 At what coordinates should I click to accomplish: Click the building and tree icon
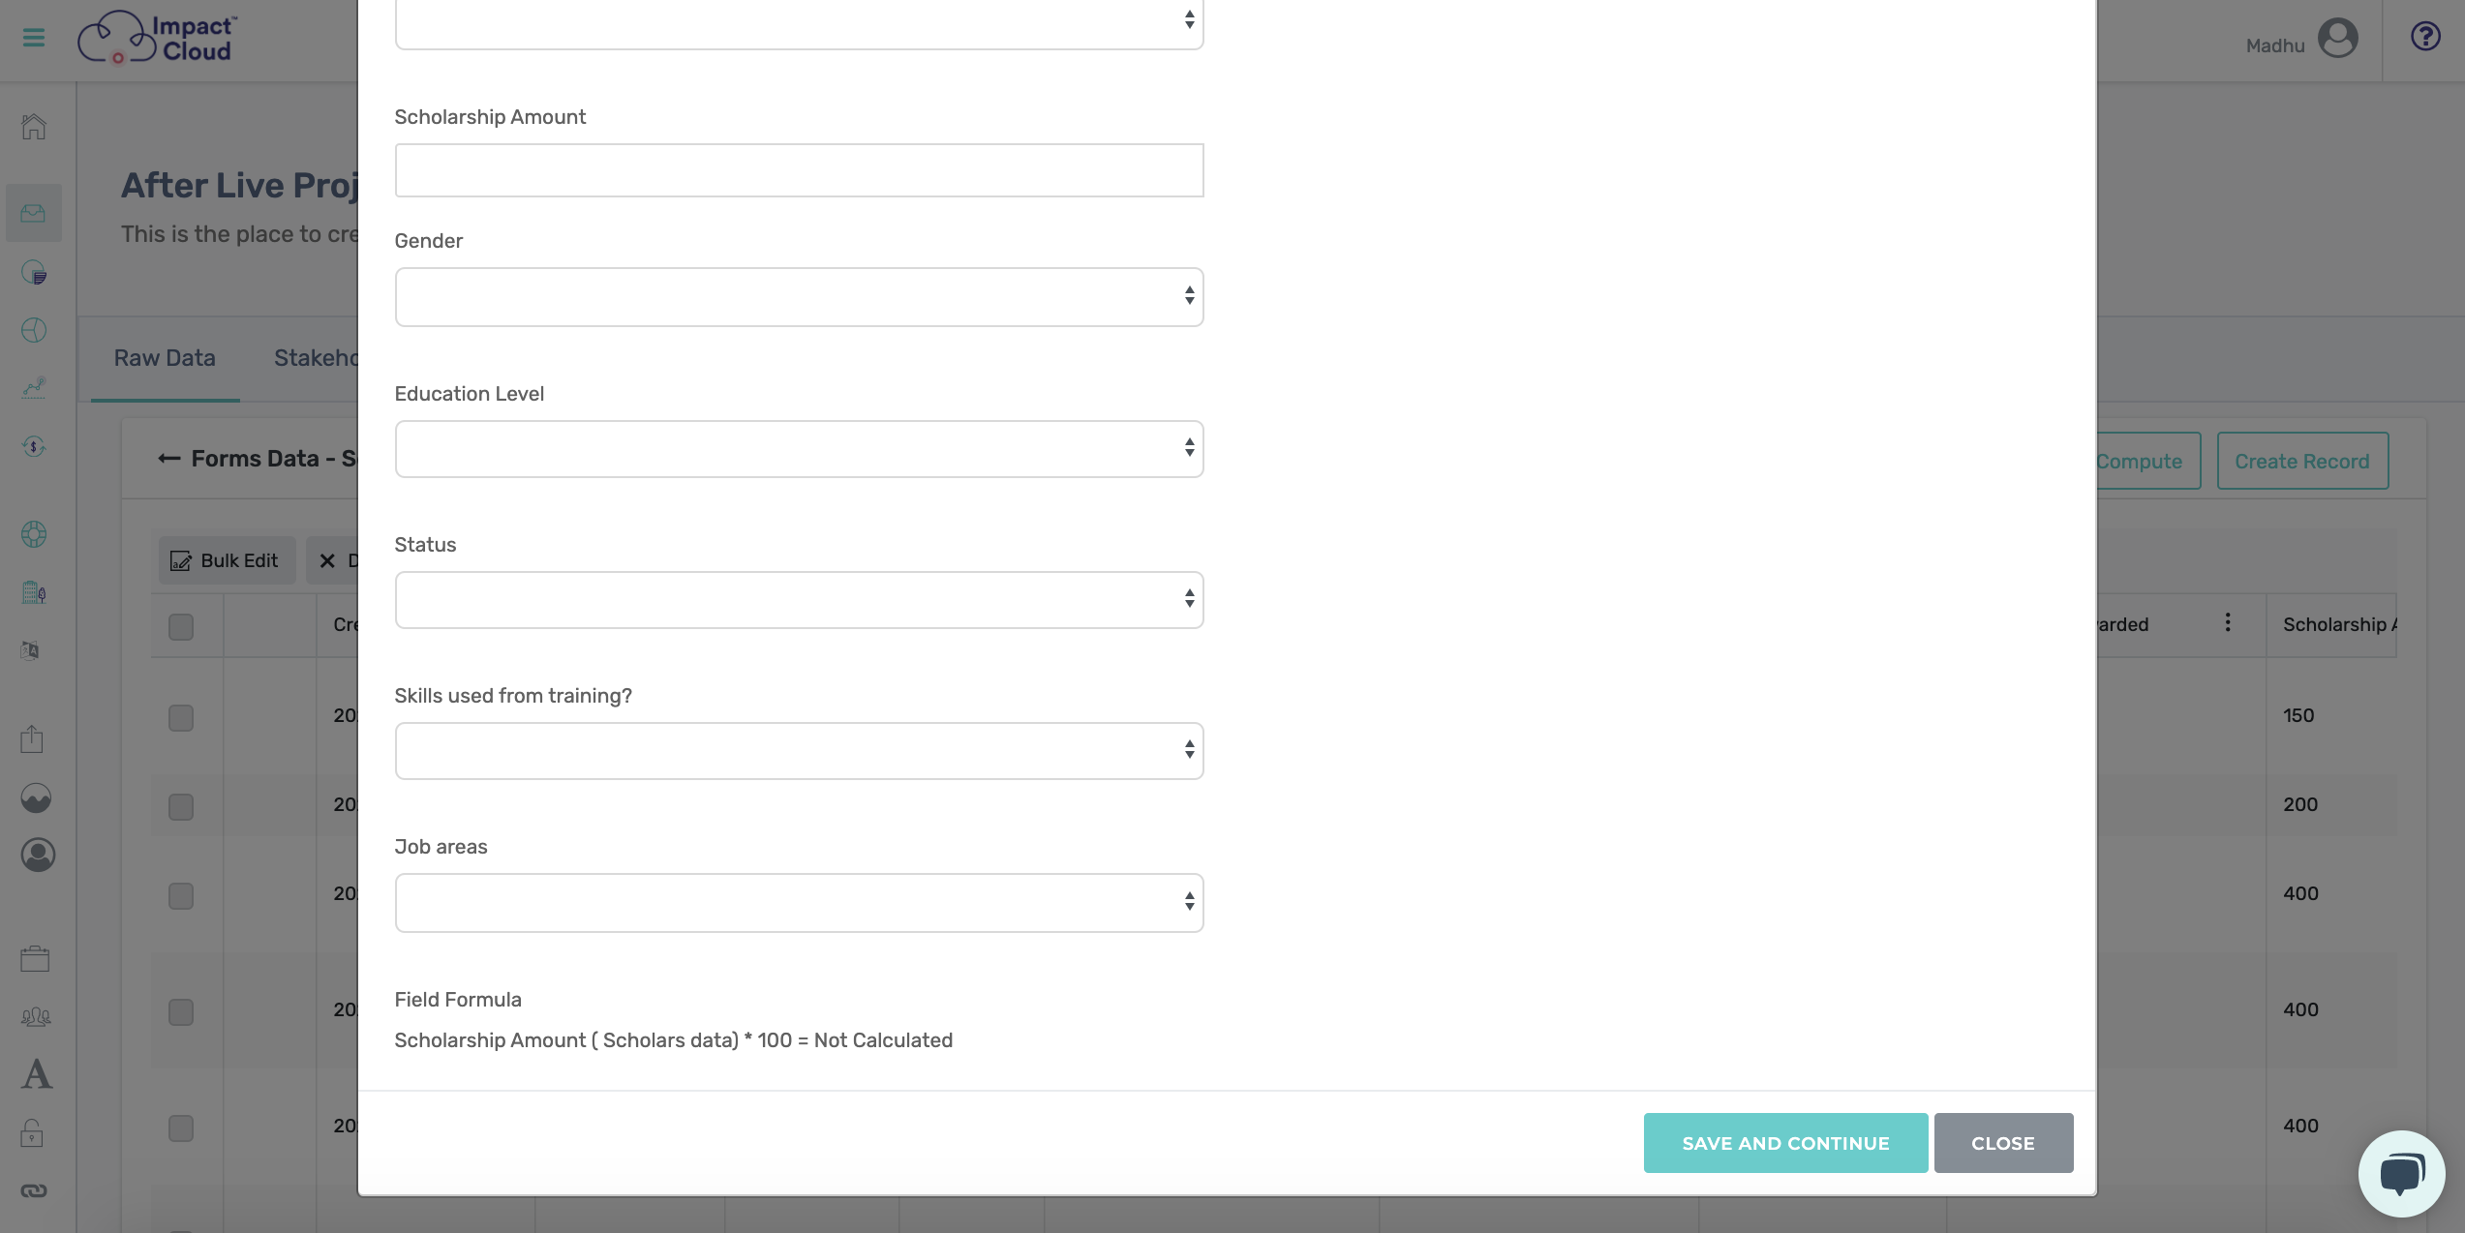[34, 592]
